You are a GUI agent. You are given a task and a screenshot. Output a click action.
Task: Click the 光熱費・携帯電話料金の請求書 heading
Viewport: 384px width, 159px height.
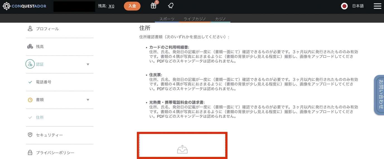pos(177,102)
